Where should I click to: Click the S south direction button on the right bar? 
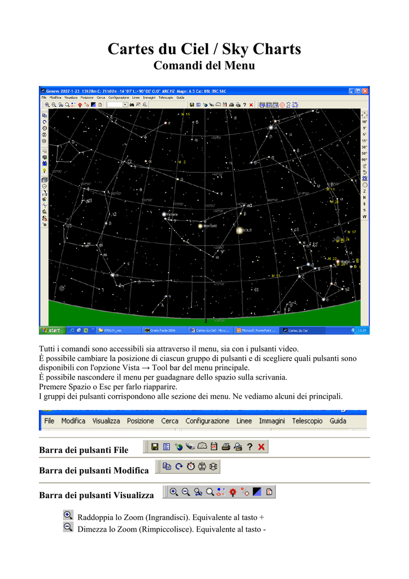[x=364, y=210]
